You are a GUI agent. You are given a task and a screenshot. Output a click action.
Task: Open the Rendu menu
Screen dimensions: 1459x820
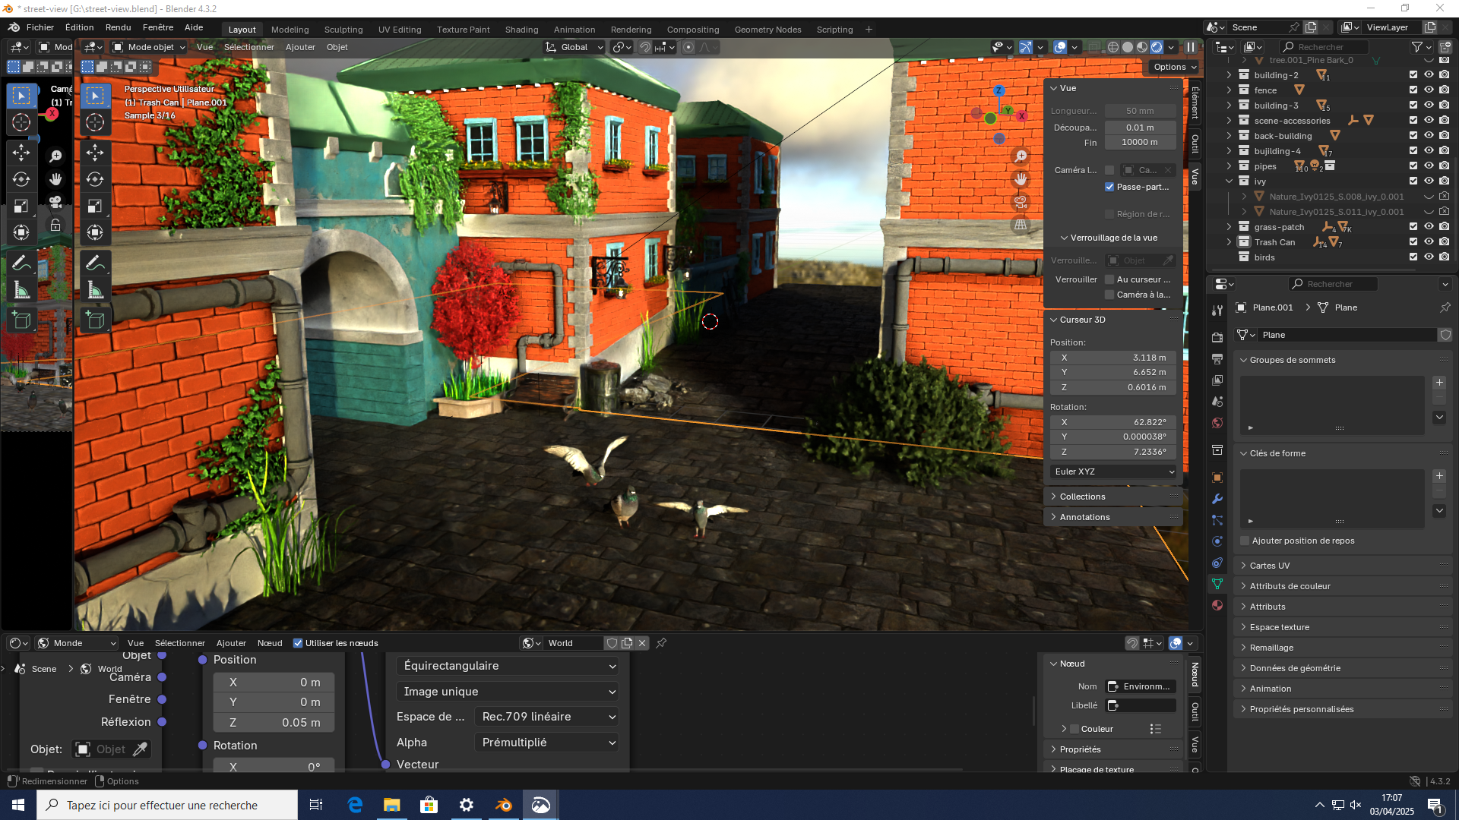[118, 27]
